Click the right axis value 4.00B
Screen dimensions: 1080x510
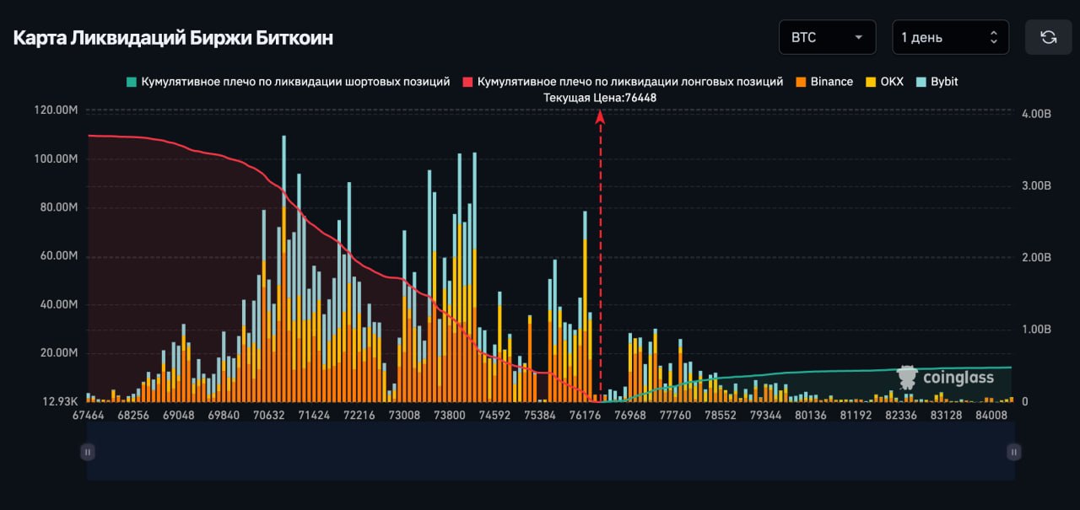coord(1036,113)
